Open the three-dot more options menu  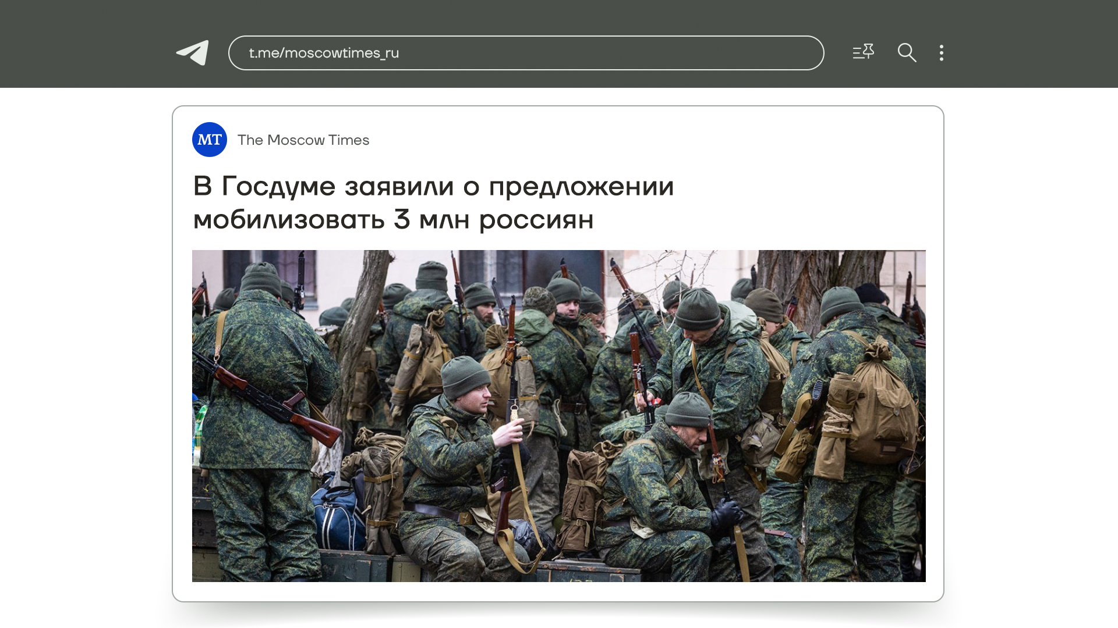[941, 53]
